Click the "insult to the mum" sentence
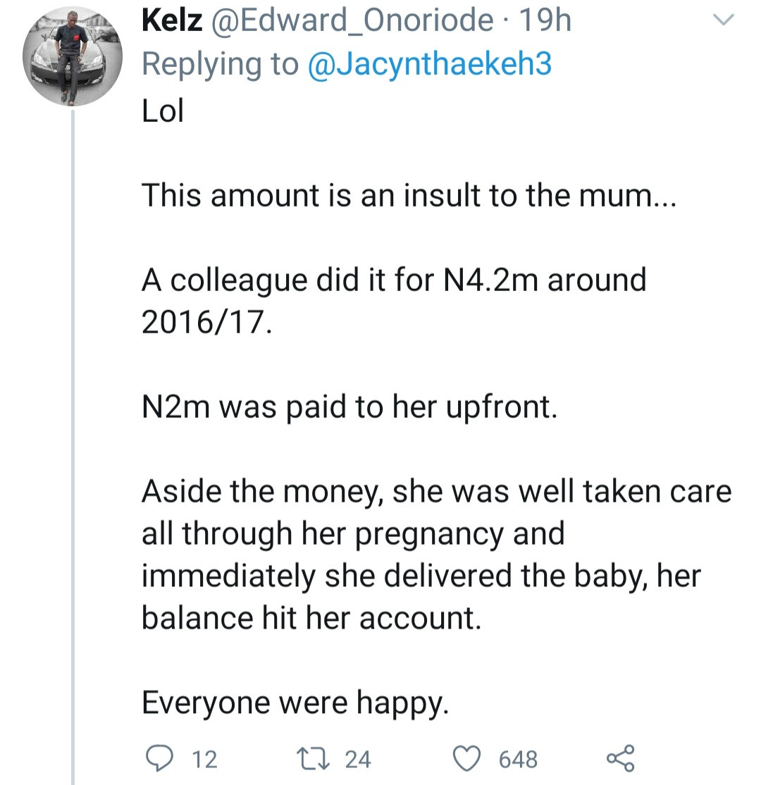The height and width of the screenshot is (785, 761). [409, 194]
